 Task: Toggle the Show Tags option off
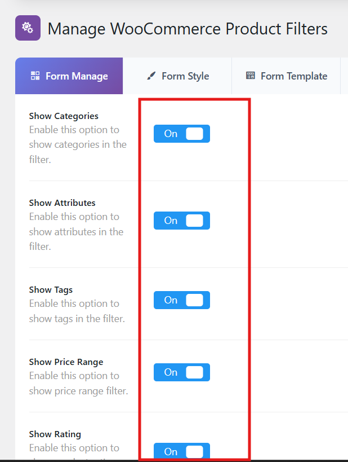tap(182, 300)
